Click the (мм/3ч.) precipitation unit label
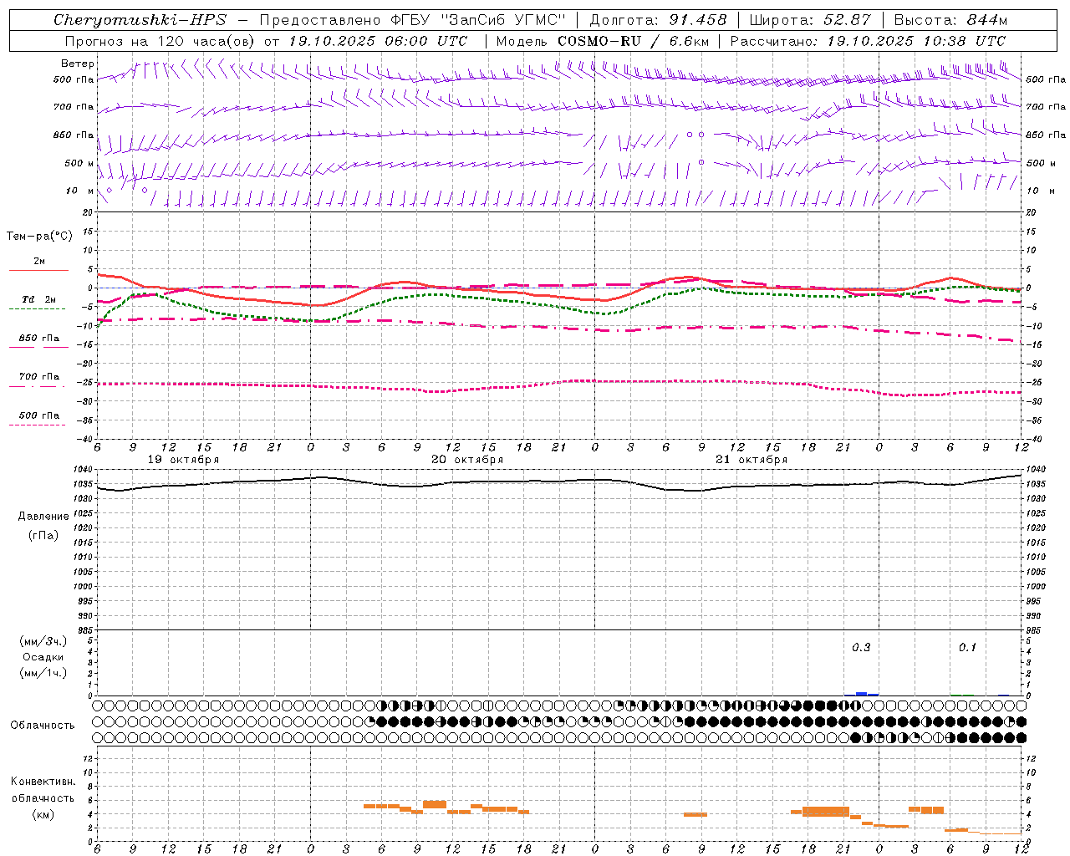 tap(43, 641)
